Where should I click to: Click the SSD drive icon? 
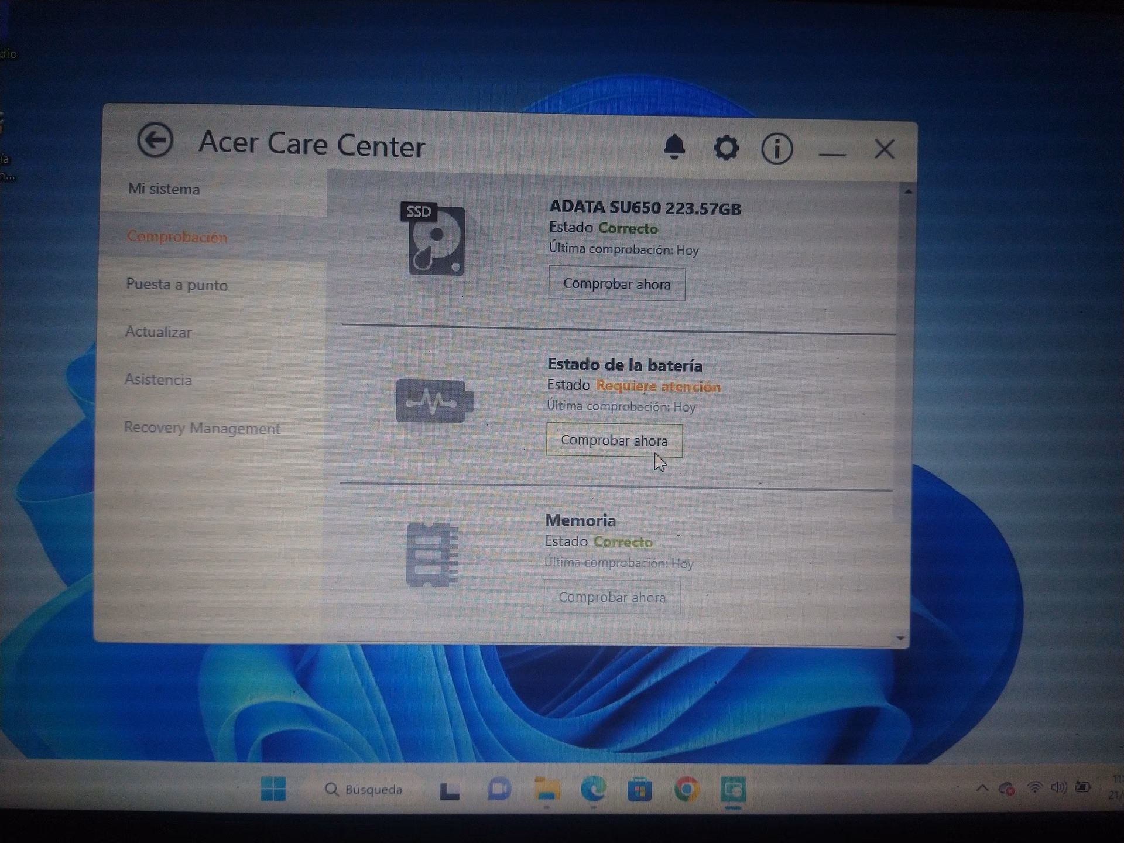pyautogui.click(x=433, y=239)
